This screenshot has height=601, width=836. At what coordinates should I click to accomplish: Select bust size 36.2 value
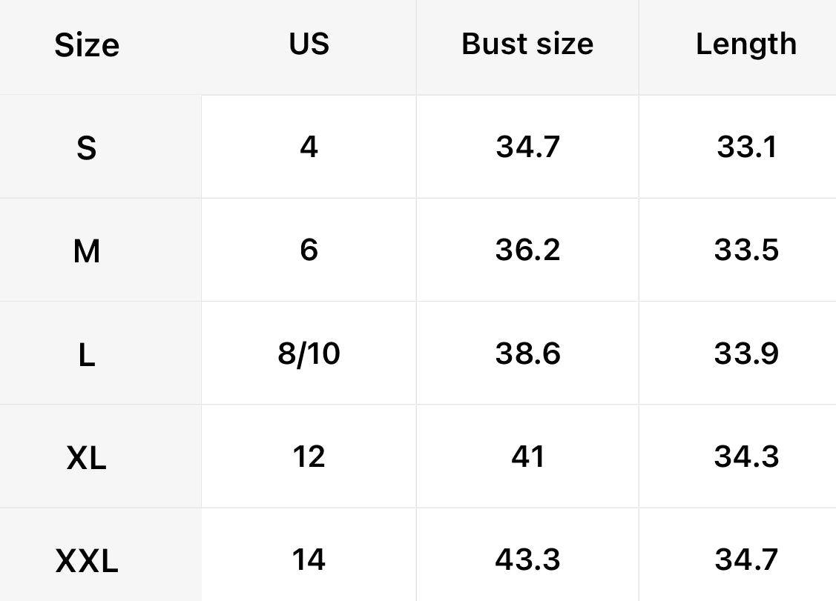coord(527,250)
